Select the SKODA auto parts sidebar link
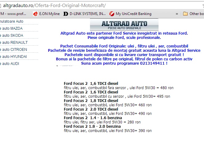Viewport: 204px width, 151px height. point(12,36)
